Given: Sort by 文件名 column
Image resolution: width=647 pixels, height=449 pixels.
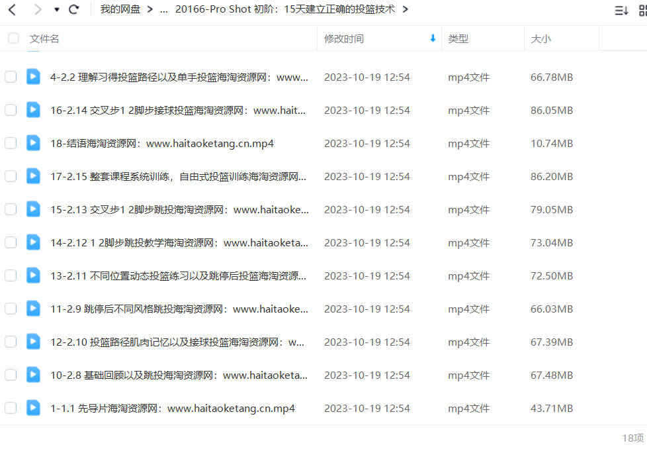Looking at the screenshot, I should tap(44, 39).
